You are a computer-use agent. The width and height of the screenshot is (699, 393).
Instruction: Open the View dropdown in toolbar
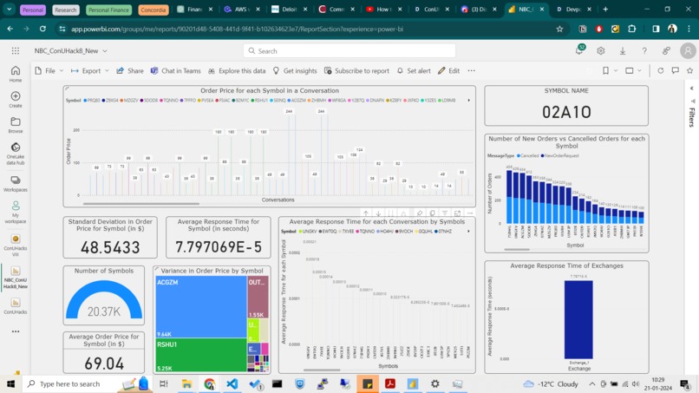click(633, 70)
